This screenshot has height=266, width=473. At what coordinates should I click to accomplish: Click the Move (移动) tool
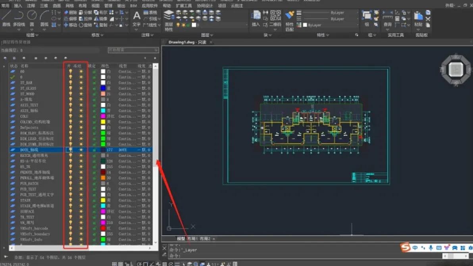tap(70, 25)
